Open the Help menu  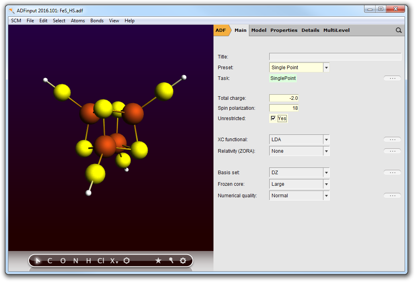(130, 21)
